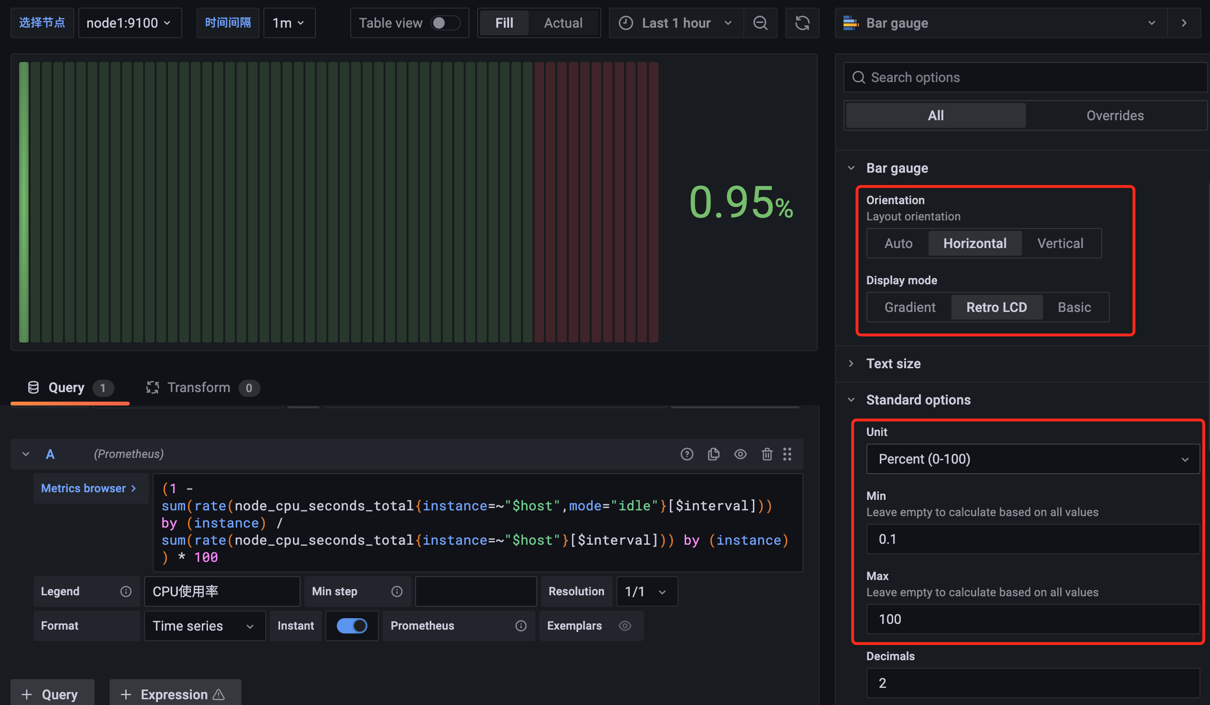Turn off the Instant query toggle
The image size is (1210, 705).
352,626
